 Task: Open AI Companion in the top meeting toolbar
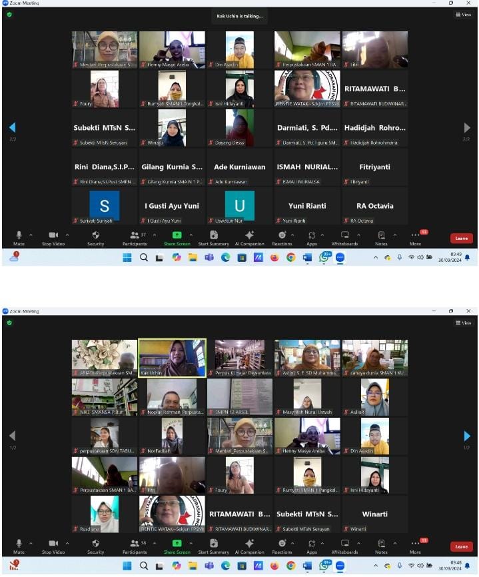pos(249,237)
